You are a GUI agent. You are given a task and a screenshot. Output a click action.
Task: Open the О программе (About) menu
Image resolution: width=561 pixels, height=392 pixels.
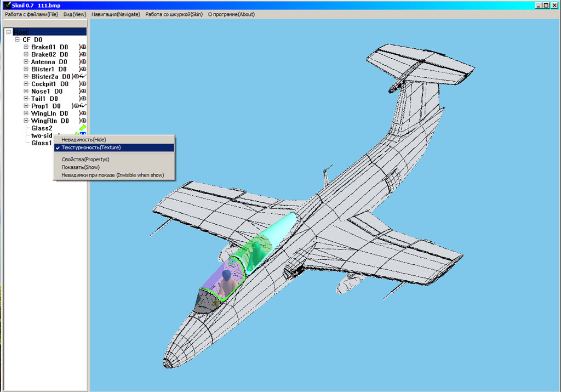coord(232,14)
